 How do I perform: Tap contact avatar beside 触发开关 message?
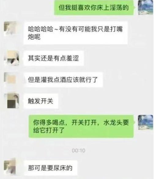11,101
